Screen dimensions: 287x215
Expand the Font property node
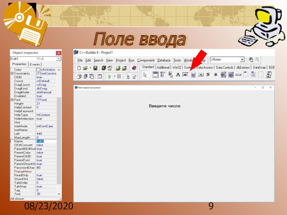[x=12, y=100]
